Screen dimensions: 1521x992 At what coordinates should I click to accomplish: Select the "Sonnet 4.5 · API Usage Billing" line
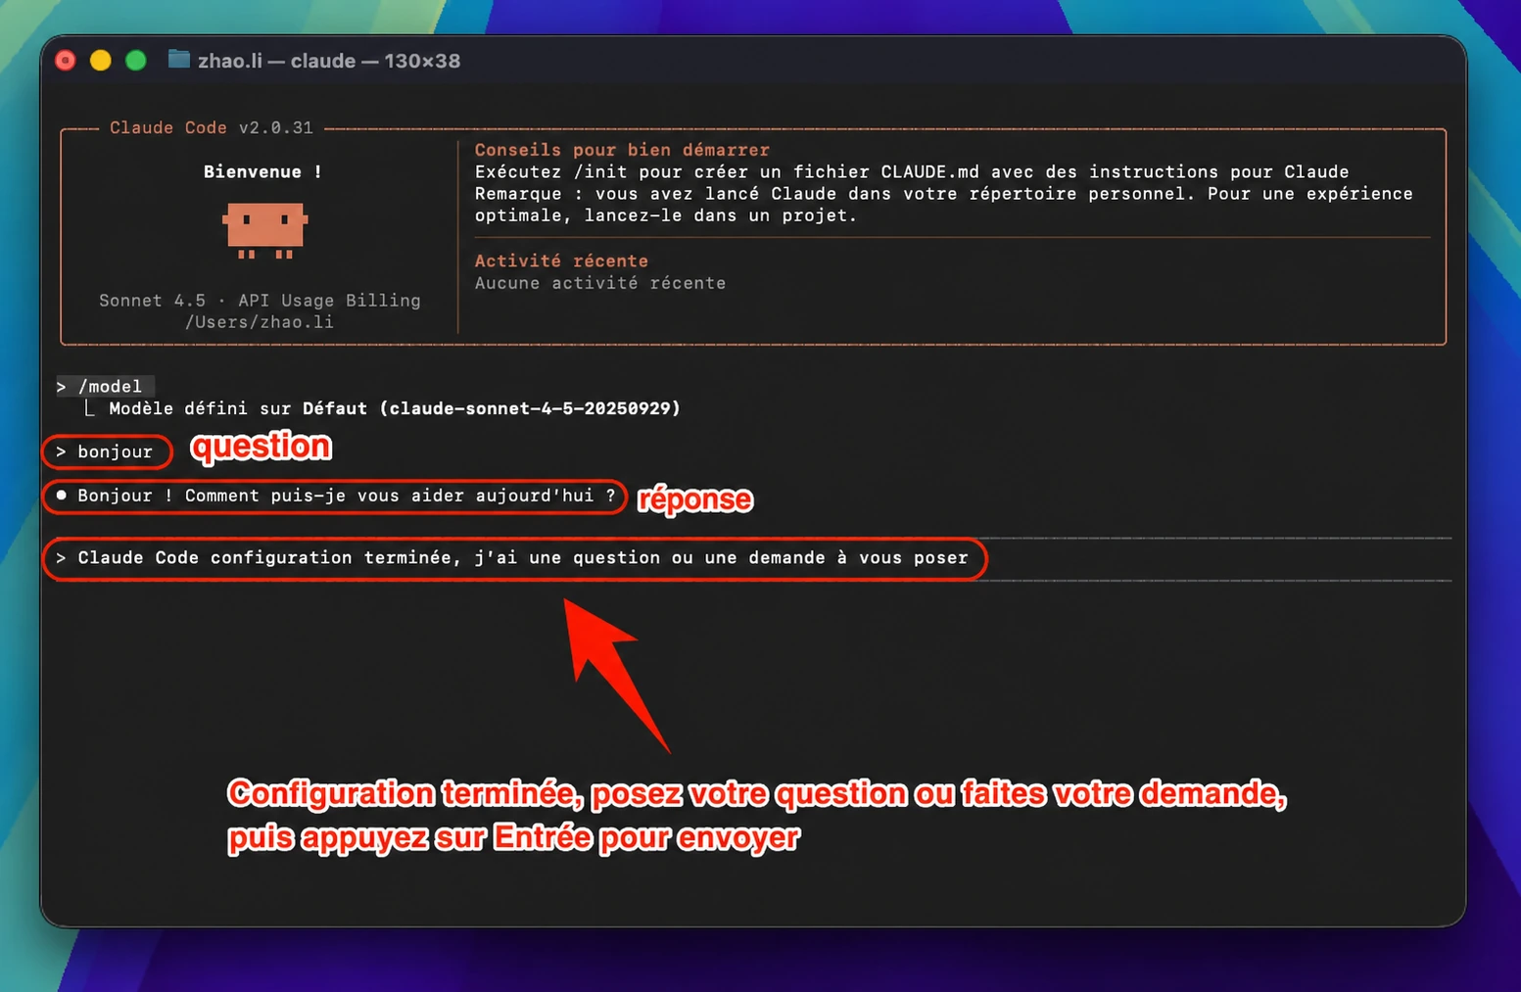point(260,301)
